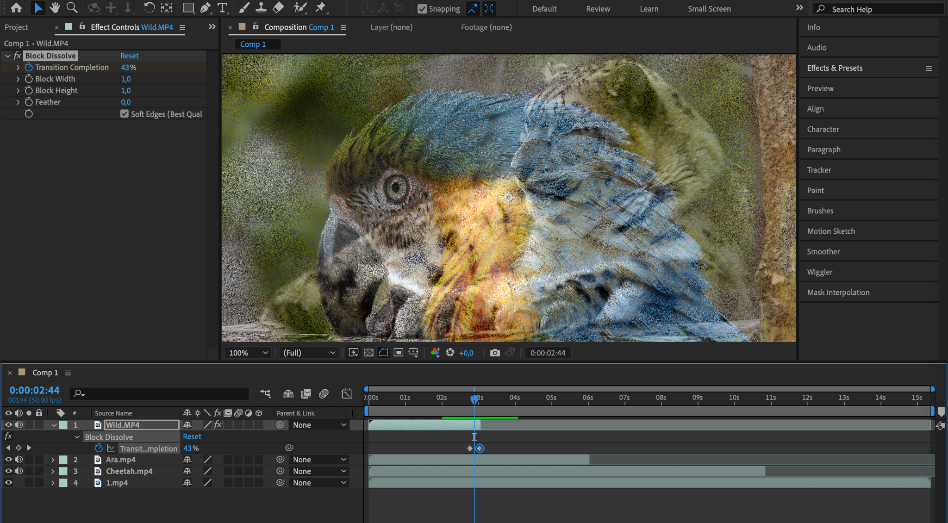Open the Effects & Presets panel
The height and width of the screenshot is (523, 948).
click(x=835, y=68)
